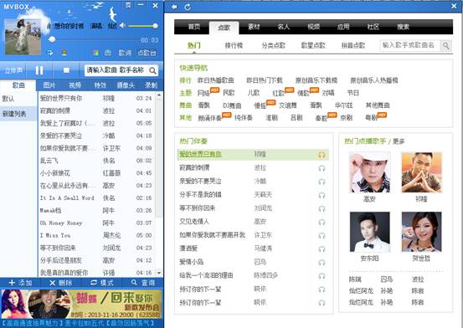
Task: Open the 回来娶你 新歌发布会 banner
Action: tap(81, 304)
